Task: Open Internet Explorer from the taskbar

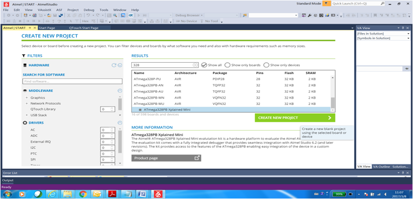Action: (53, 194)
